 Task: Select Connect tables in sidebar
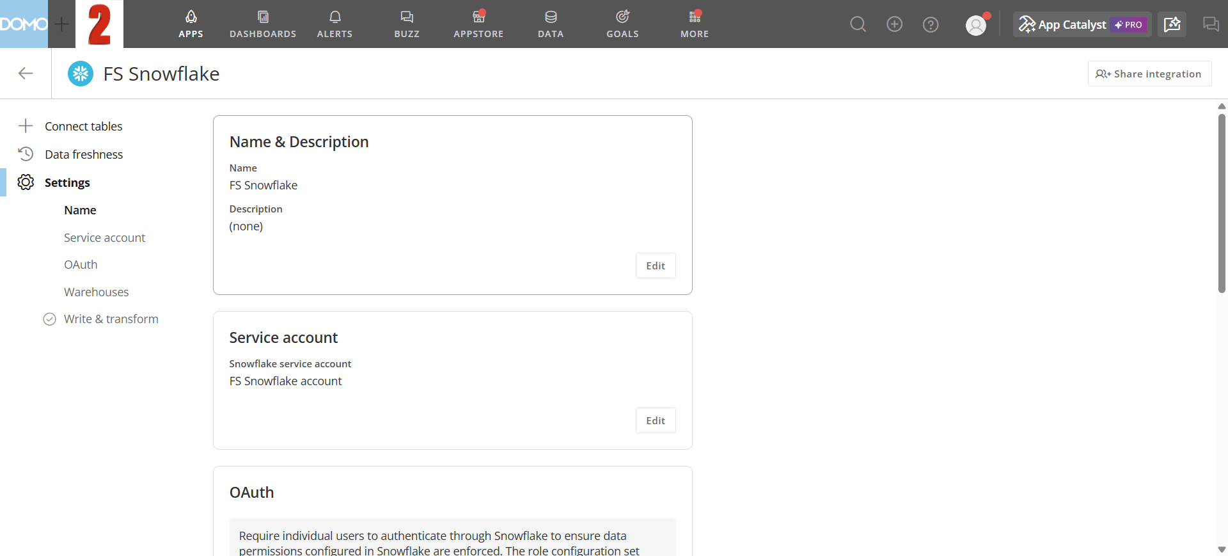pos(83,126)
